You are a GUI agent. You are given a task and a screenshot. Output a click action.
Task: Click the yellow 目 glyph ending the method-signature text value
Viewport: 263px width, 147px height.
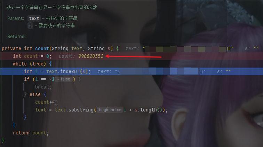pyautogui.click(x=229, y=48)
